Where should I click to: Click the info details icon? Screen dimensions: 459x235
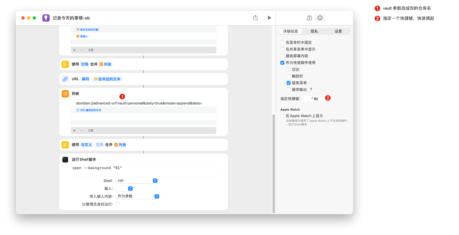[x=320, y=18]
